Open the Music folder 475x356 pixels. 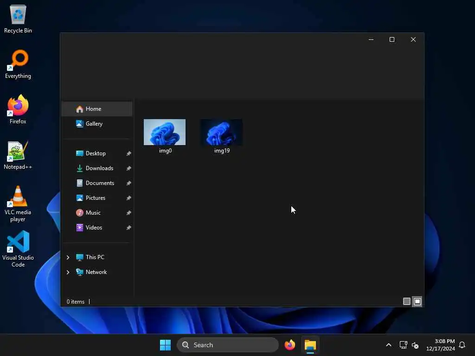coord(96,213)
